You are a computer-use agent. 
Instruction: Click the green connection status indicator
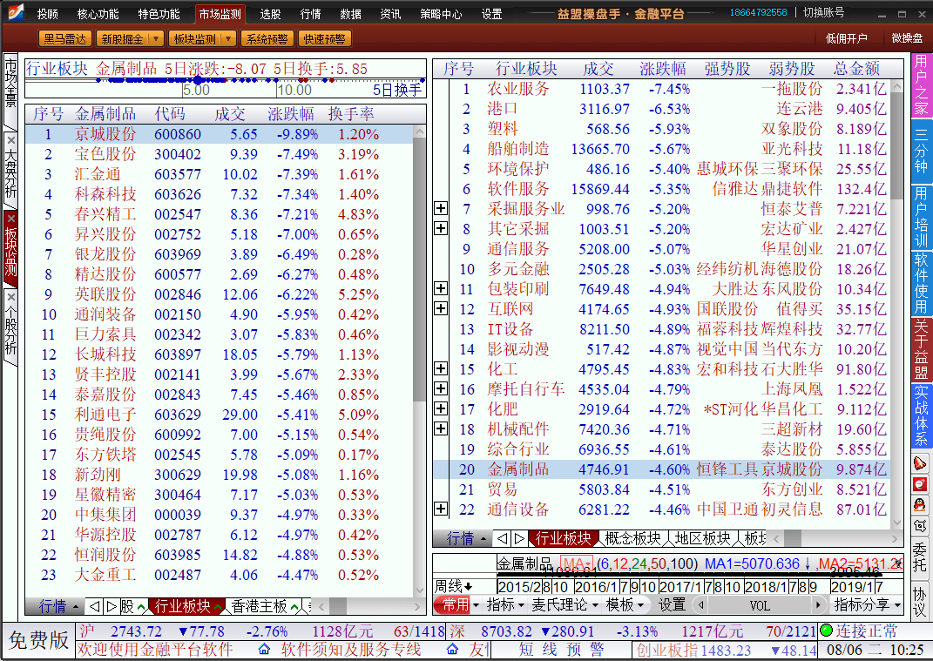[826, 630]
